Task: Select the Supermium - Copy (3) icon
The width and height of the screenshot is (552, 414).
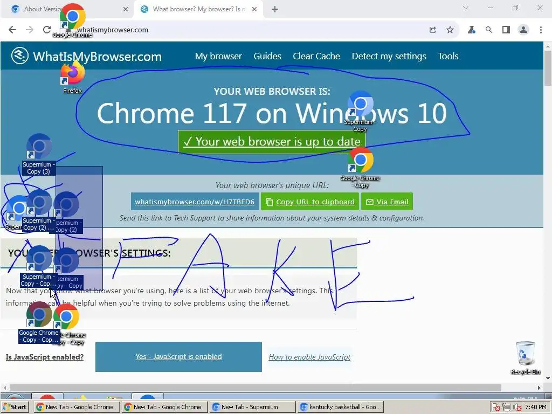Action: 39,154
